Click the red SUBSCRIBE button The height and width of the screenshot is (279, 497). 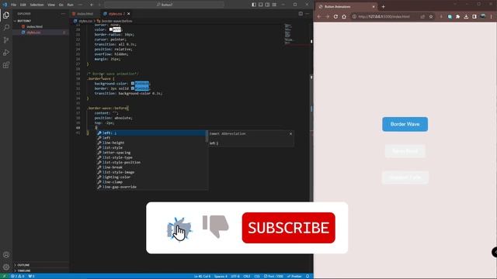pos(288,228)
